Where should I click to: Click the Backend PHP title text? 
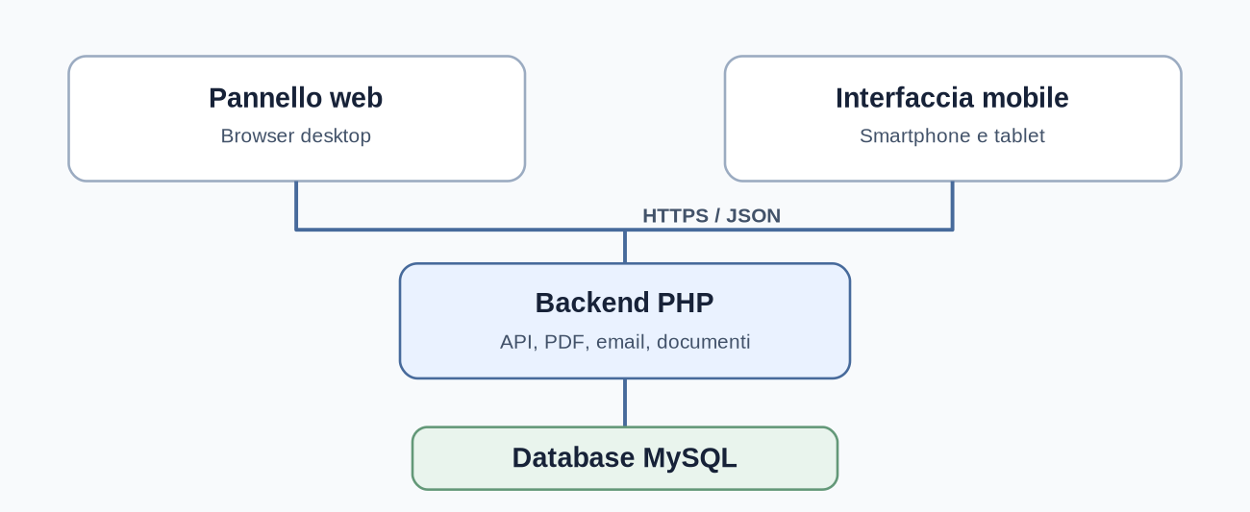(625, 303)
